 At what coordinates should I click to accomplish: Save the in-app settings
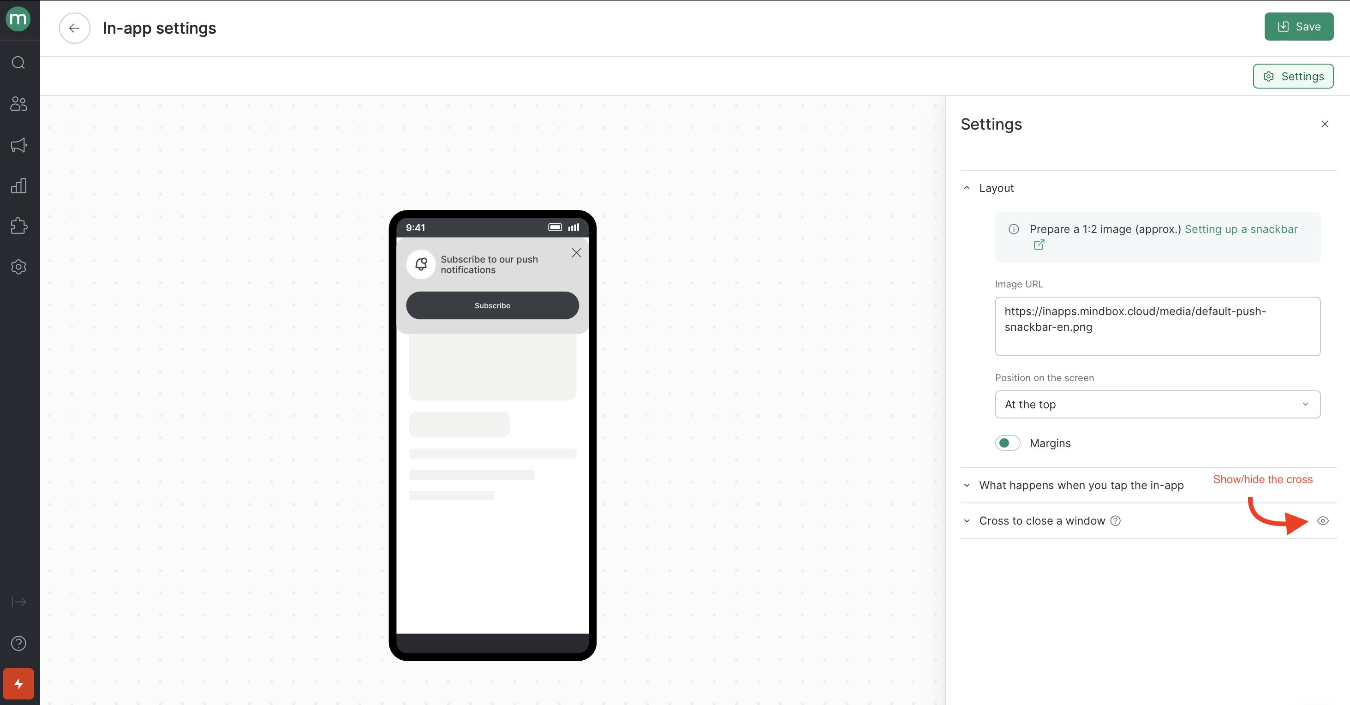[1299, 26]
